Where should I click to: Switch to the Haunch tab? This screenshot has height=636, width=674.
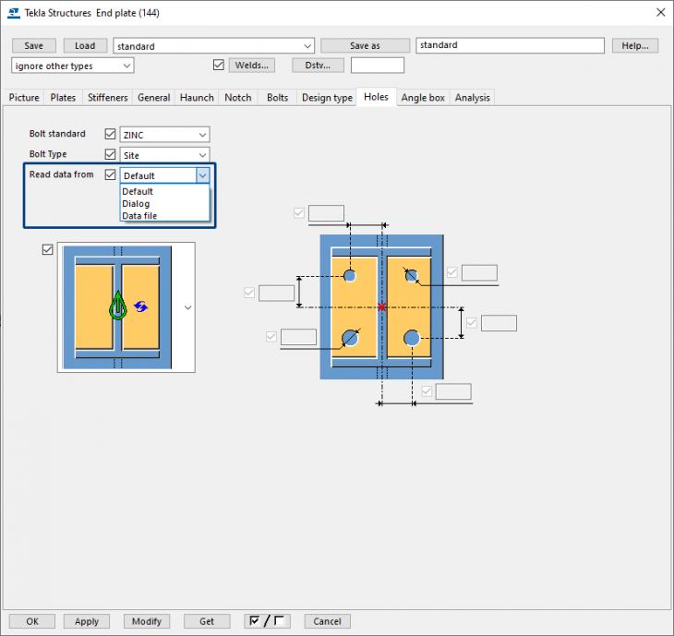pos(197,98)
